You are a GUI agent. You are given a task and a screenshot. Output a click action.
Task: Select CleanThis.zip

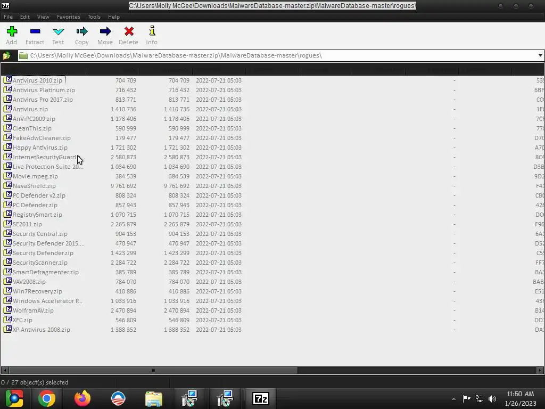32,128
